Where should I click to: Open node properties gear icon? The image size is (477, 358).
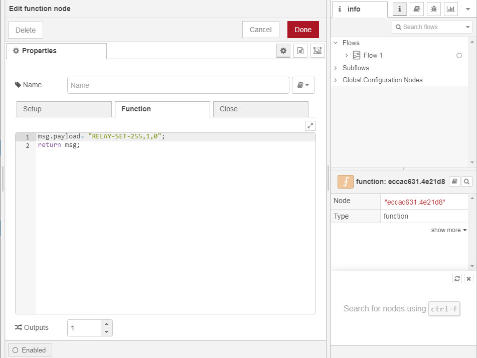283,51
